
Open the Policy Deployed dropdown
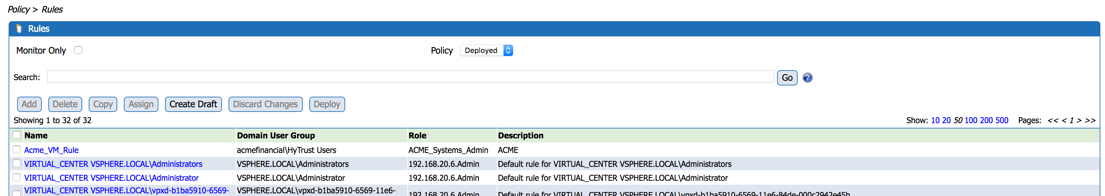(x=487, y=51)
